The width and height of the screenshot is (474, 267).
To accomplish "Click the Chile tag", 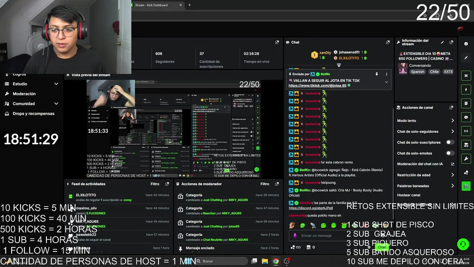I will (434, 72).
